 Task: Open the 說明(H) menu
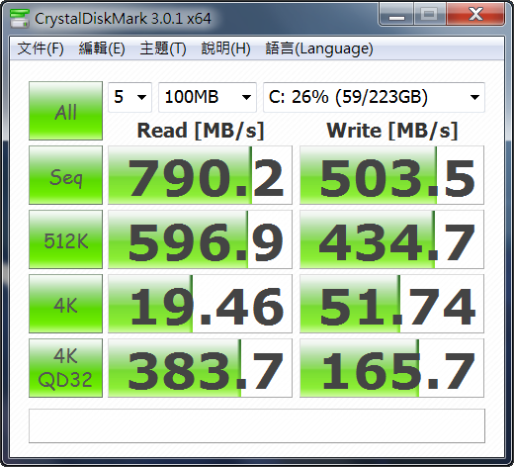tap(225, 48)
